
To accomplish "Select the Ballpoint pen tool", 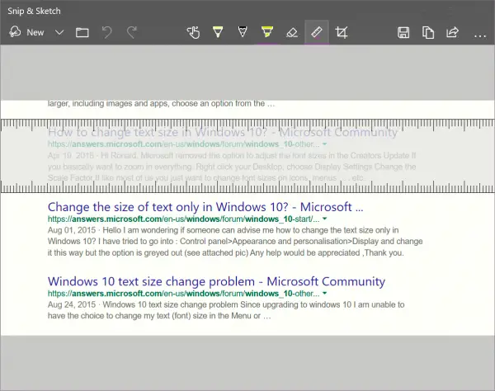I will [x=218, y=32].
